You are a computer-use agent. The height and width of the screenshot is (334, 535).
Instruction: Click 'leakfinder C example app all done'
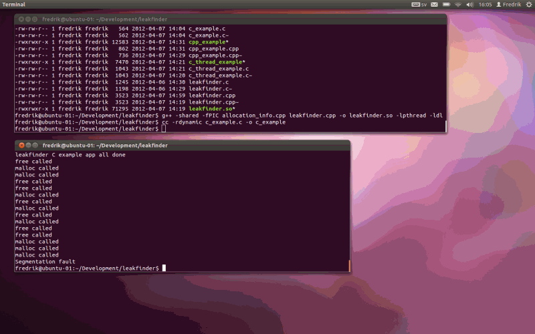tap(70, 155)
